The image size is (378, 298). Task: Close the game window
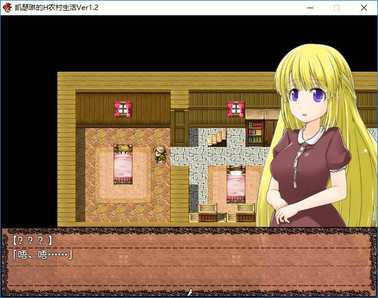(x=364, y=8)
